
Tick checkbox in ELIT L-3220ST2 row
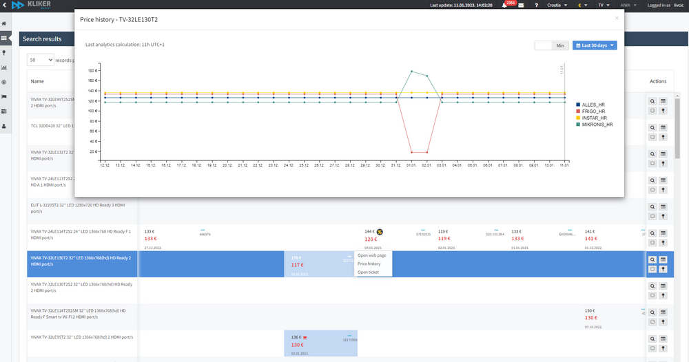tap(652, 216)
